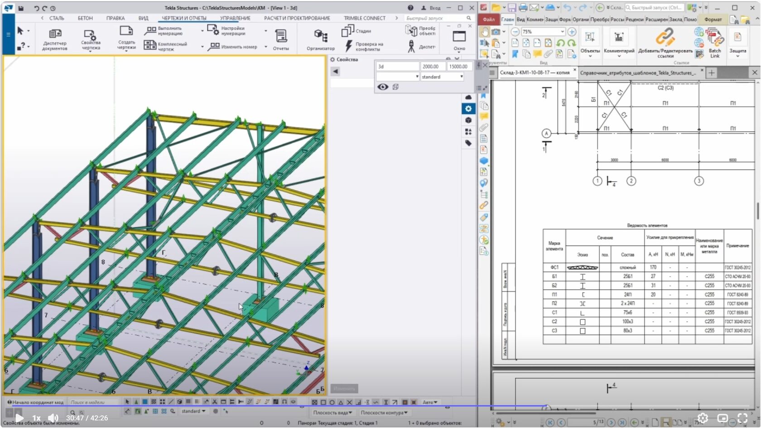Viewport: 761px width, 428px height.
Task: Open Файл menu in PDF editor
Action: pyautogui.click(x=489, y=19)
